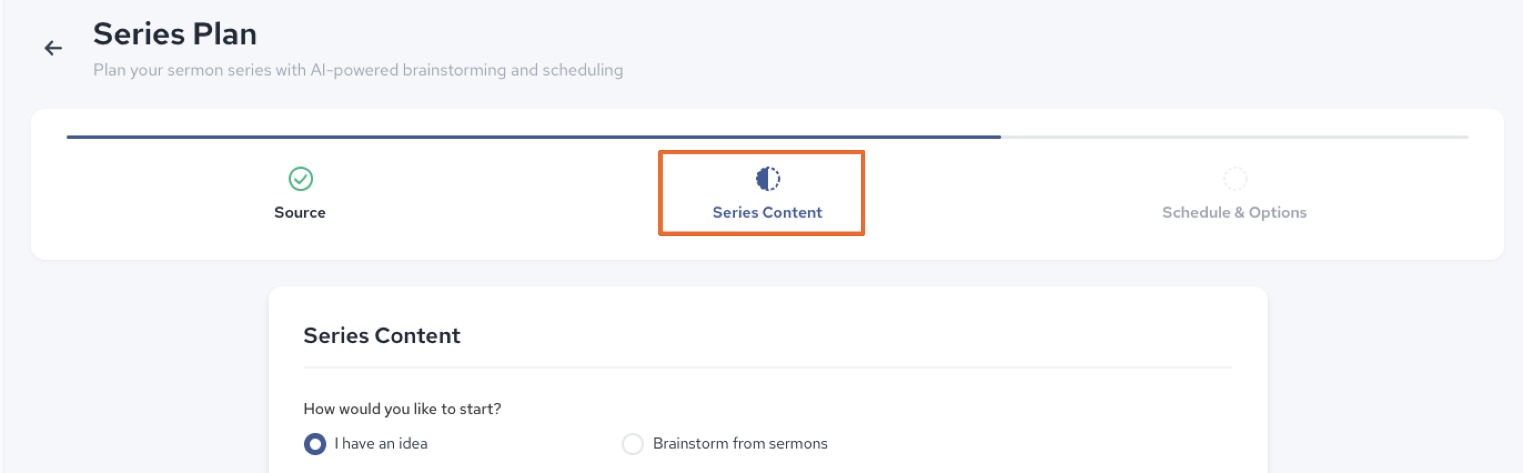Click the blue filled progress bar segment
Image resolution: width=1523 pixels, height=473 pixels.
coord(533,137)
